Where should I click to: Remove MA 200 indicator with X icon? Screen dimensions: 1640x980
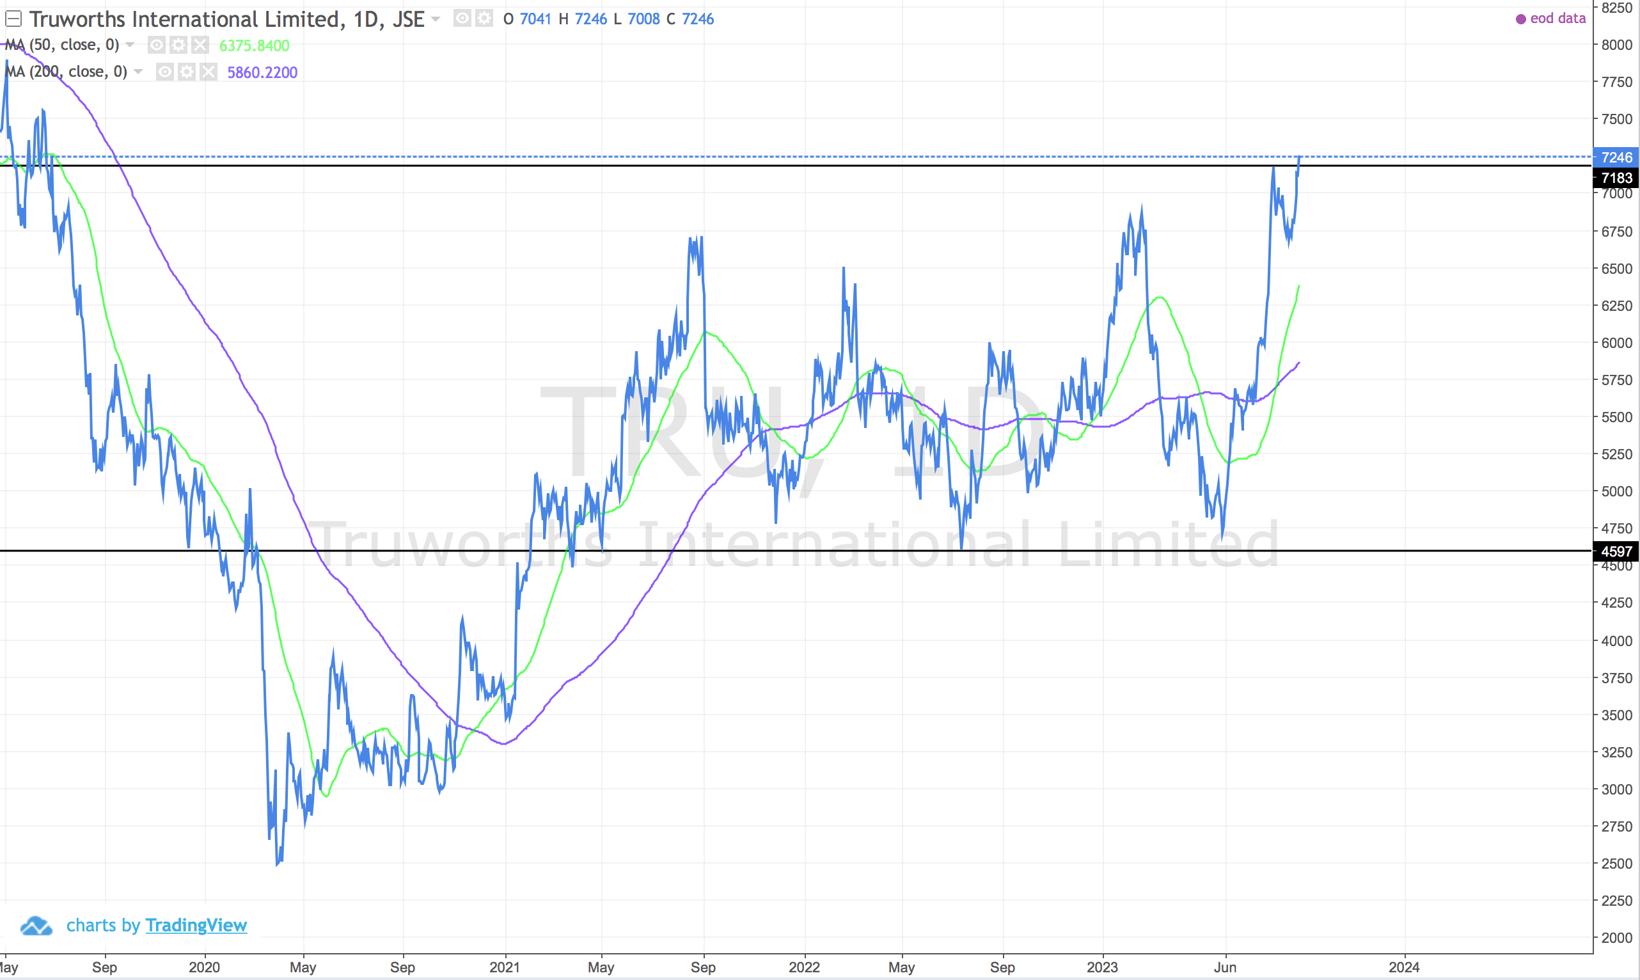(x=209, y=71)
